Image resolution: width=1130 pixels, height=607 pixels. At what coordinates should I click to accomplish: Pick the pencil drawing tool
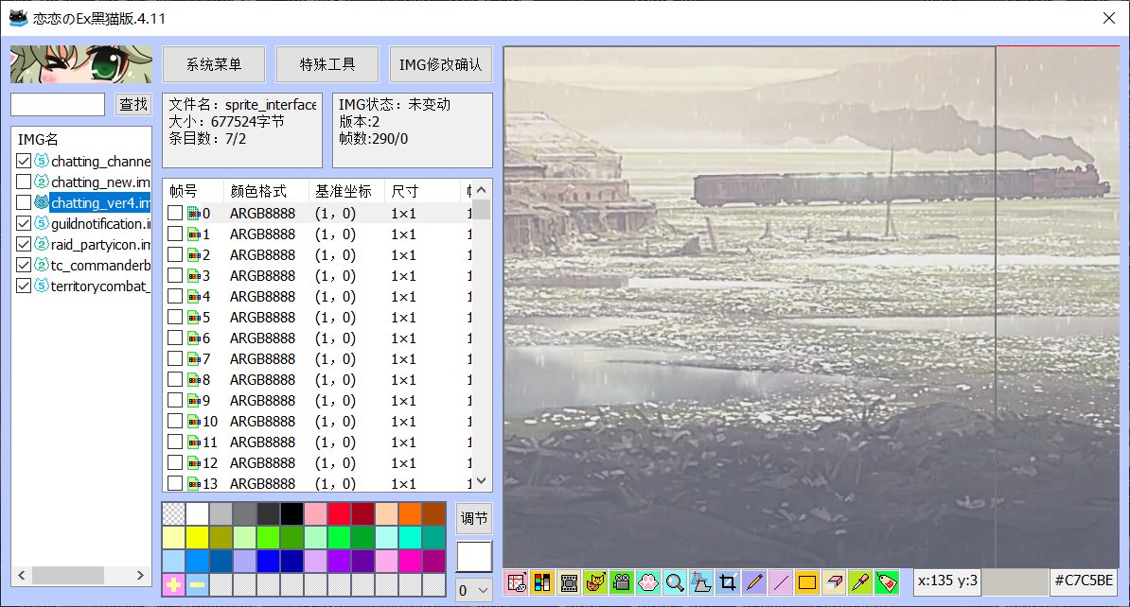coord(754,582)
